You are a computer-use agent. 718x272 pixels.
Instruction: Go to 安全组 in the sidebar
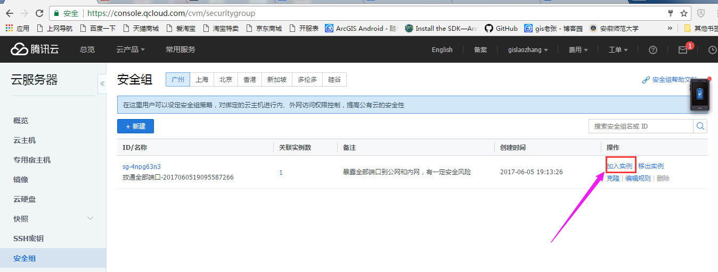point(53,258)
